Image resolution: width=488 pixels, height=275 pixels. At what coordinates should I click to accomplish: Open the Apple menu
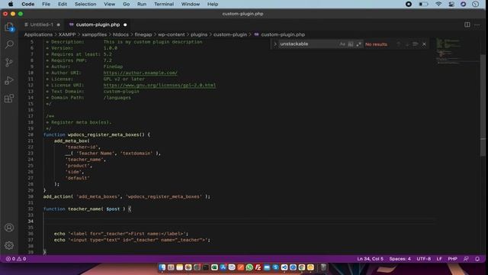11,4
